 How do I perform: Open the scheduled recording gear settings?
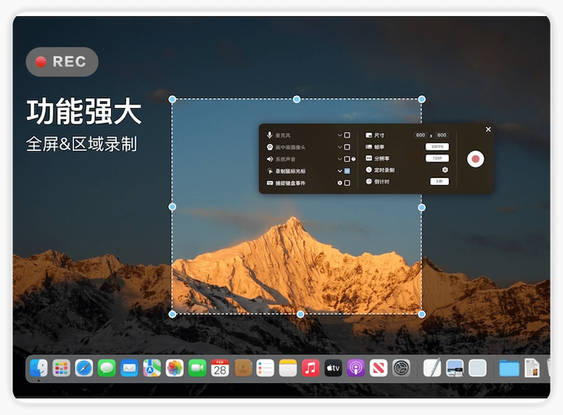click(445, 170)
